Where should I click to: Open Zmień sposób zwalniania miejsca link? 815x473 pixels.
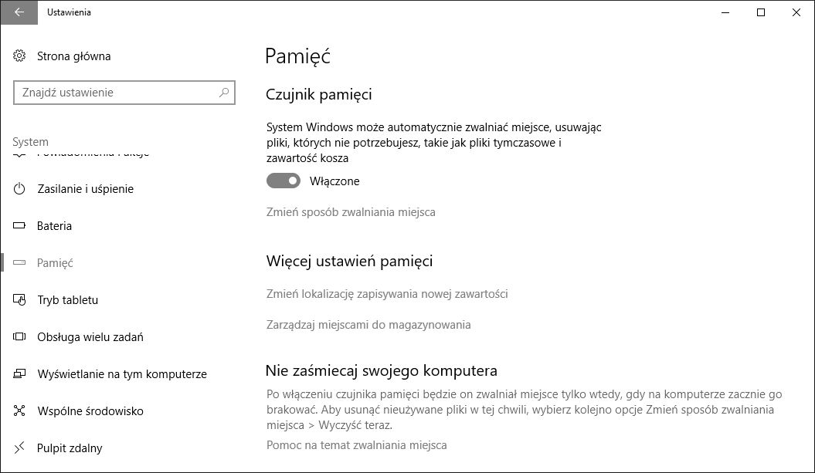[351, 211]
